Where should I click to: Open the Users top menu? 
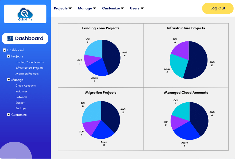pos(137,8)
